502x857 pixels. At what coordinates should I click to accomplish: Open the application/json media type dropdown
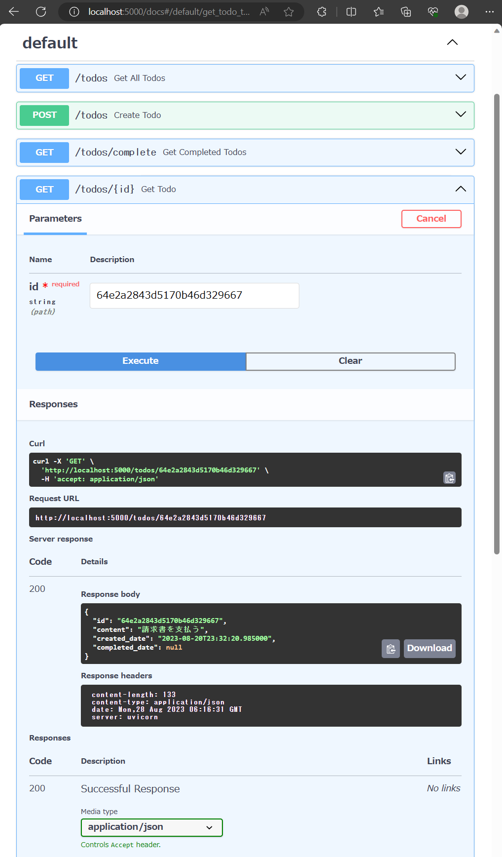pos(152,827)
